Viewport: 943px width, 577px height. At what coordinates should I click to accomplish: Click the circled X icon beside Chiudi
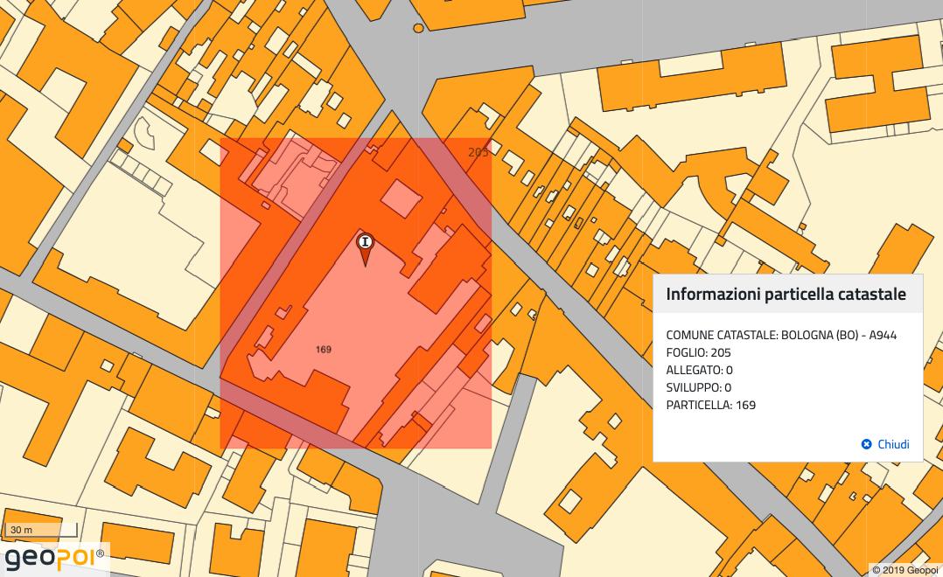pos(866,444)
